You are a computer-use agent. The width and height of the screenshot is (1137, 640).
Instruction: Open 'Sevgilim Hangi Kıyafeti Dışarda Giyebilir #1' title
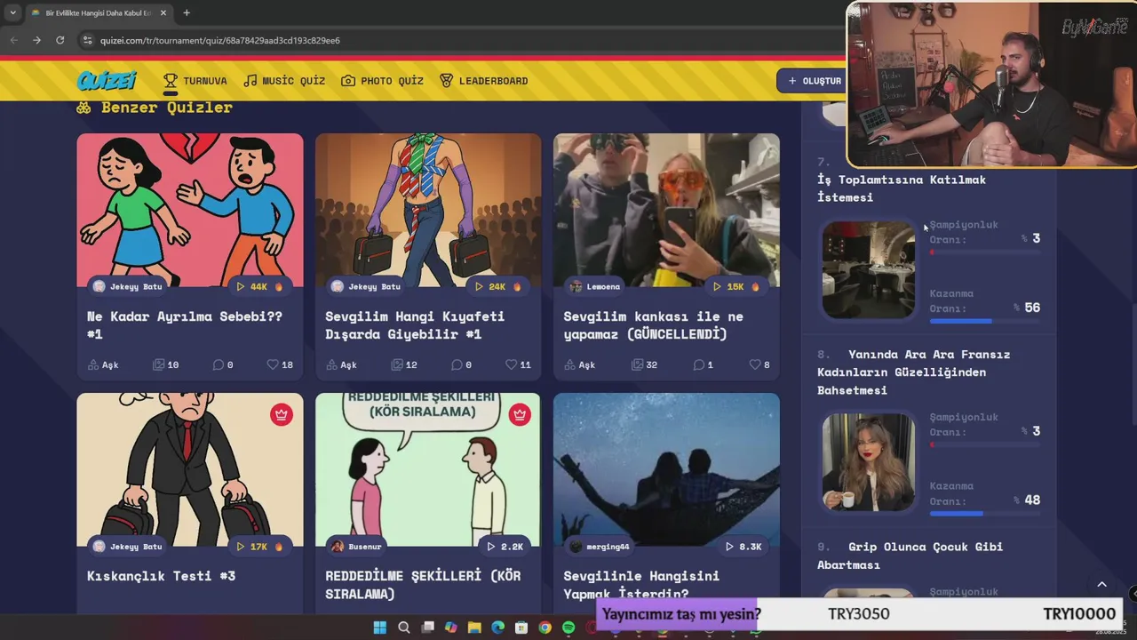coord(414,325)
